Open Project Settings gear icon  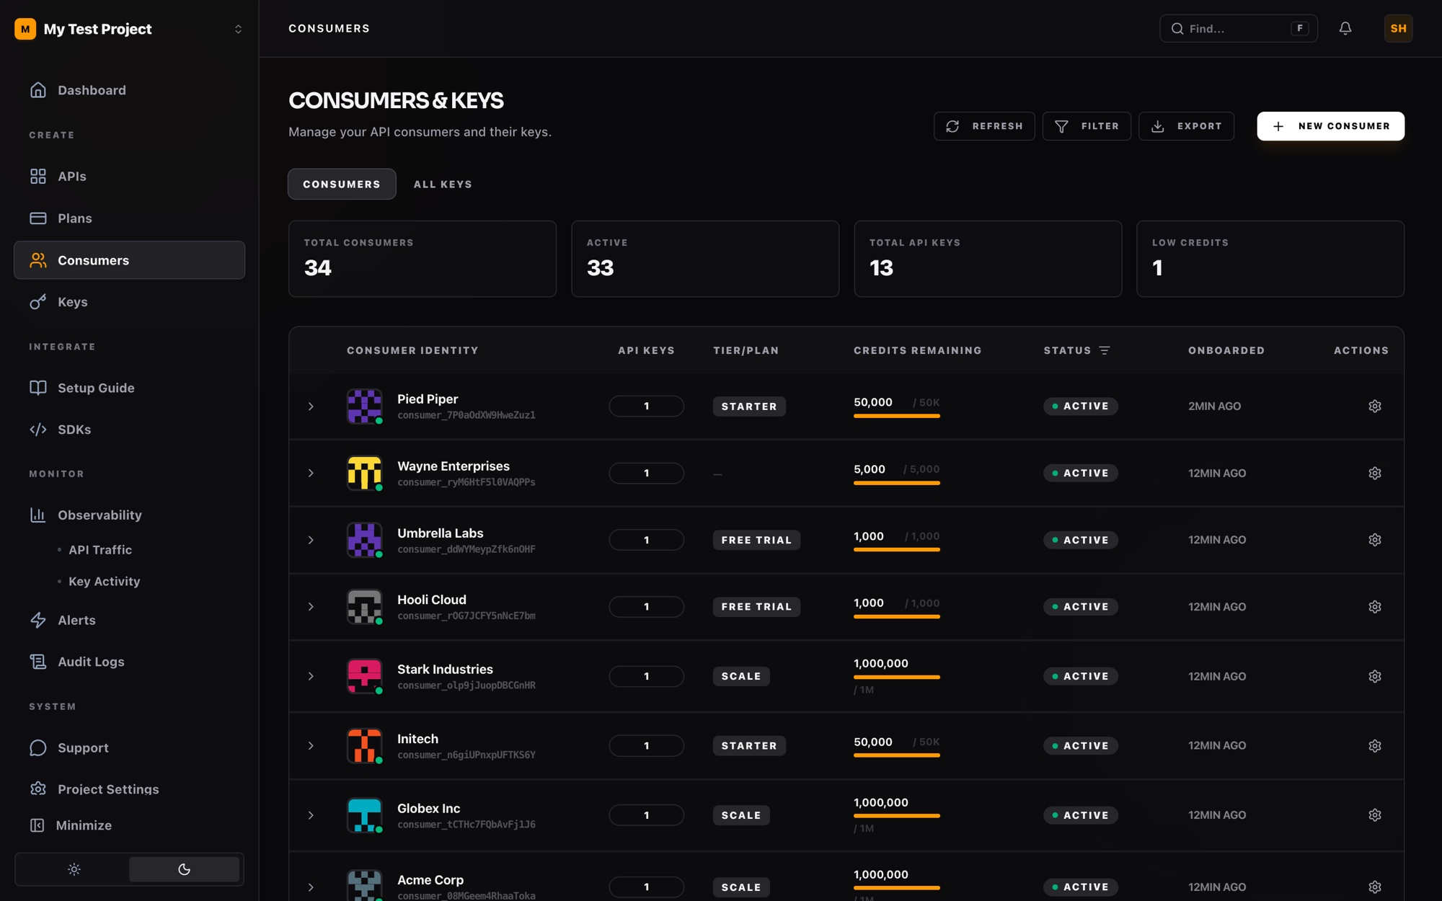click(x=38, y=789)
